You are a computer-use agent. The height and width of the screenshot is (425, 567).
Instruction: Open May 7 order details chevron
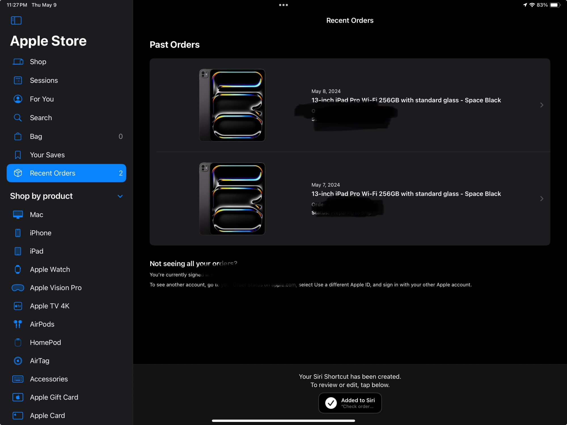[x=541, y=199]
